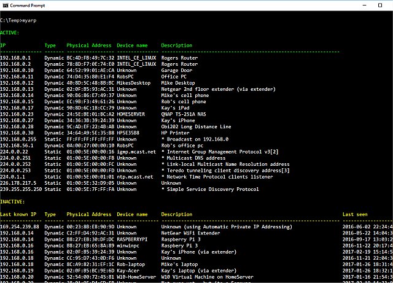The height and width of the screenshot is (283, 393).
Task: Click the HOMESERVER device name
Action: click(132, 114)
